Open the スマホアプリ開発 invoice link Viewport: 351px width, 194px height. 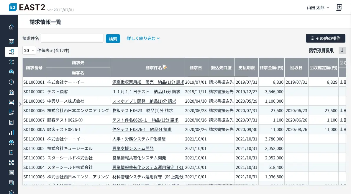[x=144, y=101]
